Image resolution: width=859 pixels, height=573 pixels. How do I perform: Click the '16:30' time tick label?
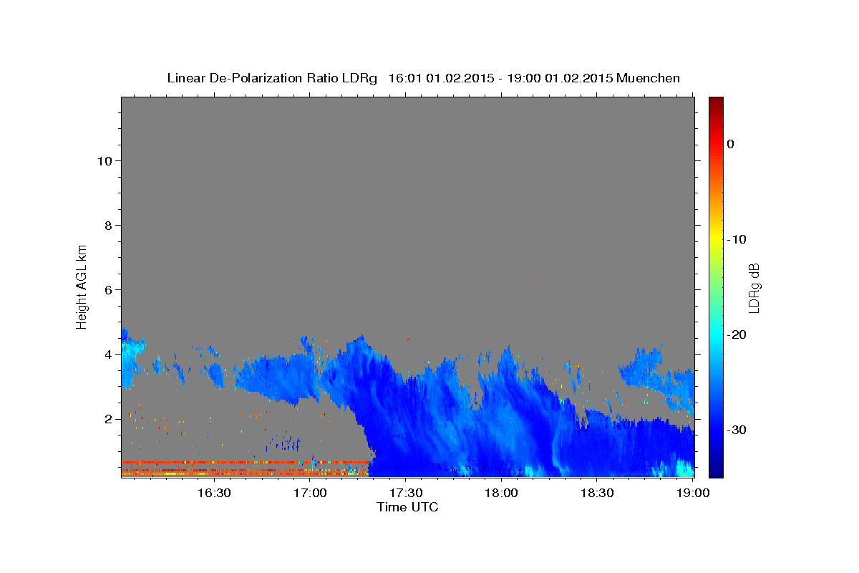[214, 493]
